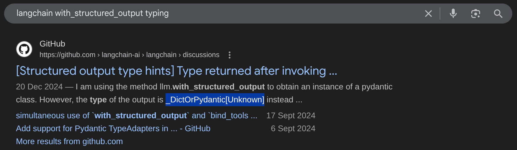This screenshot has width=517, height=150.
Task: Open 'Add support for Pydantic TypeAdapters' link
Action: coord(113,129)
